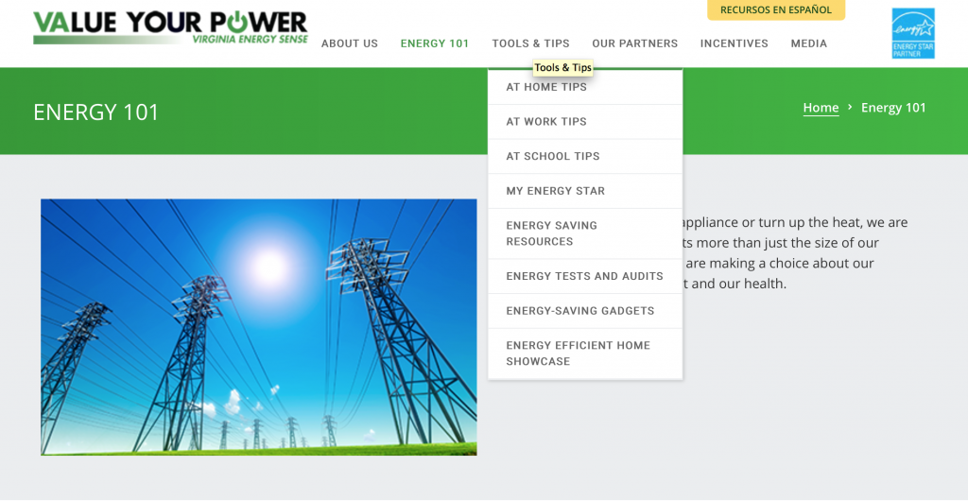Viewport: 968px width, 501px height.
Task: Open Energy Efficient Home Showcase
Action: (x=578, y=354)
